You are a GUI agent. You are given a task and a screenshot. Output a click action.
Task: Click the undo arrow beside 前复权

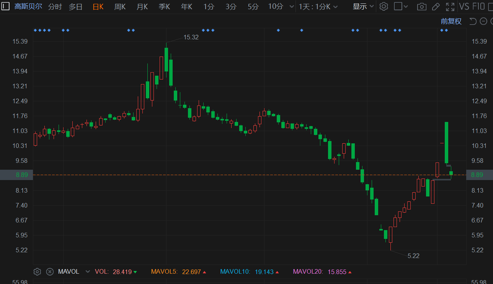click(473, 21)
